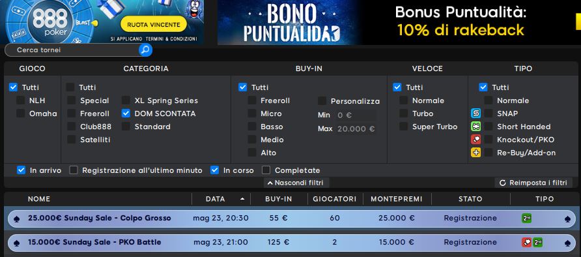Click the reset arrow icon beside Reimposta i filtri
The height and width of the screenshot is (257, 581).
503,183
